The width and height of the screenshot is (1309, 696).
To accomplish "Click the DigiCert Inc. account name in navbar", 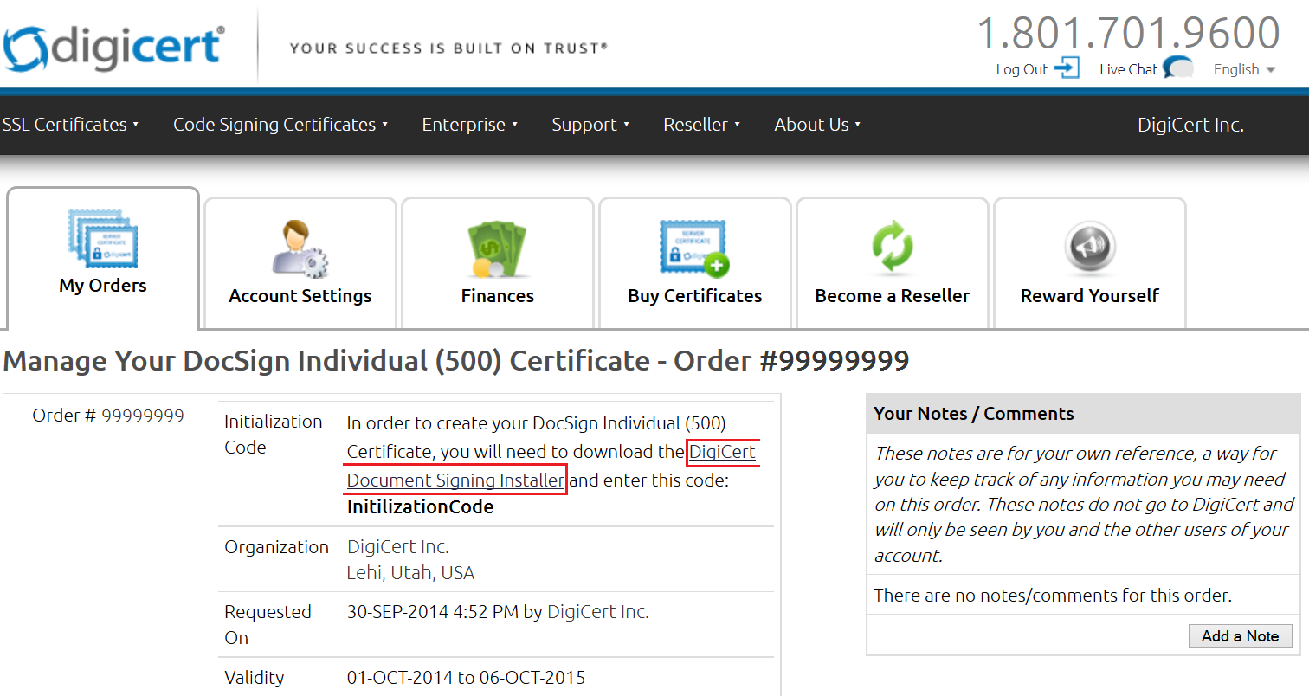I will click(1190, 125).
